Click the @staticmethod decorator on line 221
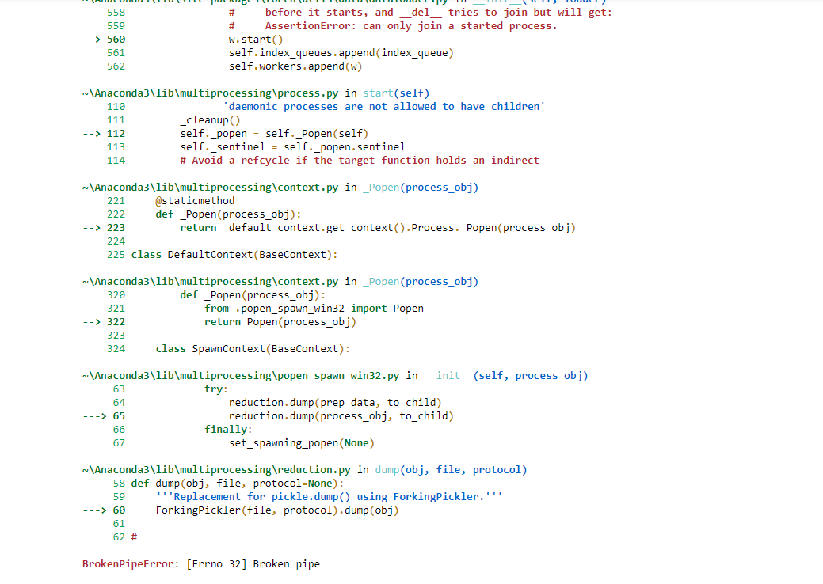This screenshot has width=823, height=584. (x=195, y=201)
